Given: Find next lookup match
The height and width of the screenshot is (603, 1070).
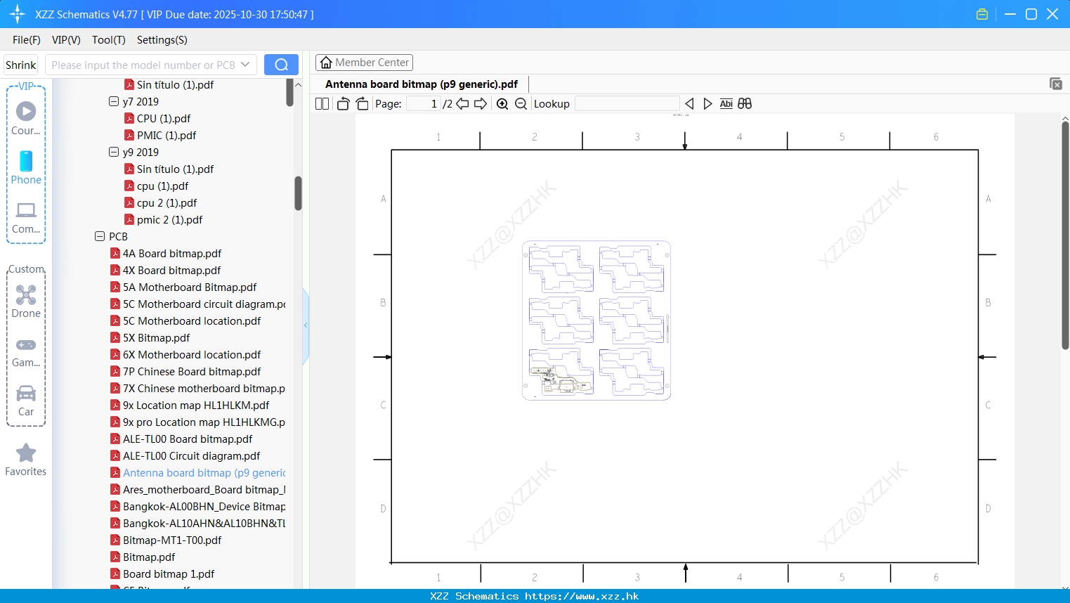Looking at the screenshot, I should 707,104.
